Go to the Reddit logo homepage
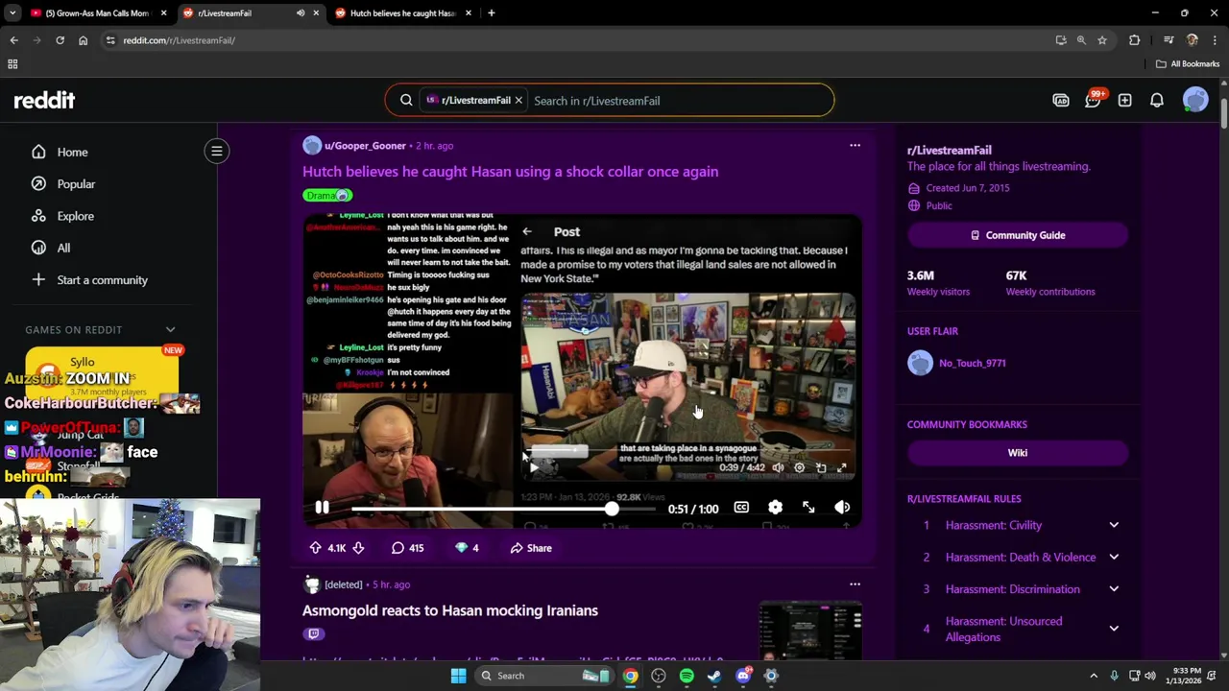Screen dimensions: 1229x691 pos(44,100)
